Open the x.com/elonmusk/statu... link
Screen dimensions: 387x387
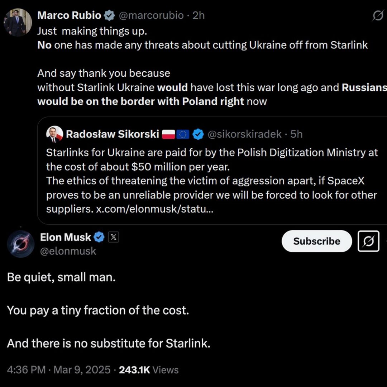155,209
